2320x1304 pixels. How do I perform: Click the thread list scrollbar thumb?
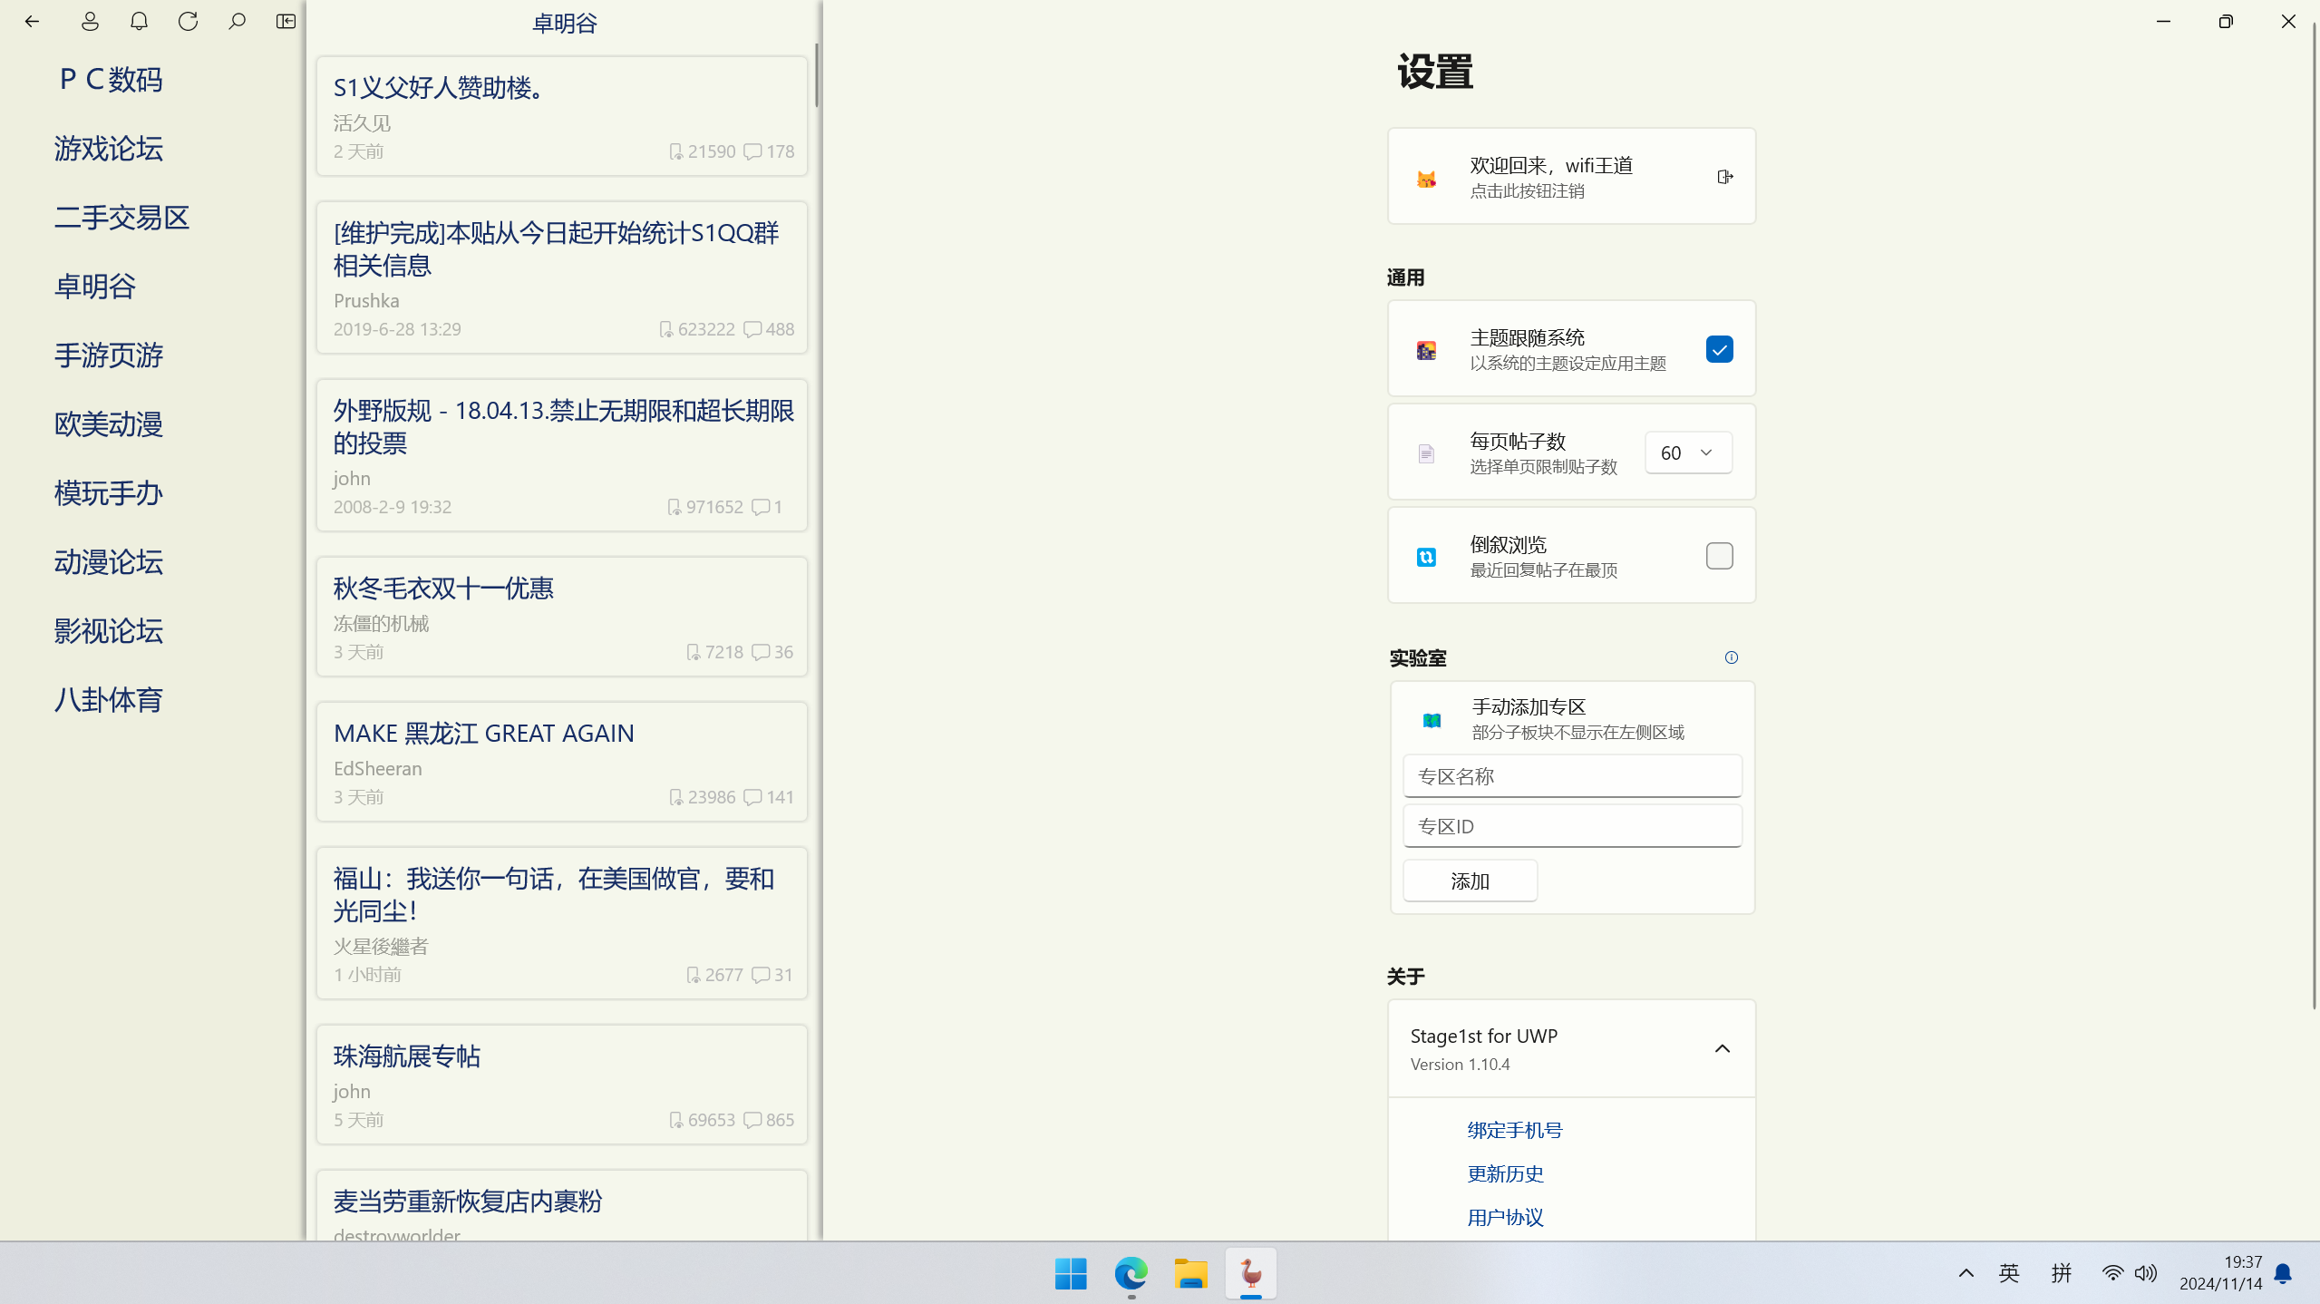click(x=816, y=75)
